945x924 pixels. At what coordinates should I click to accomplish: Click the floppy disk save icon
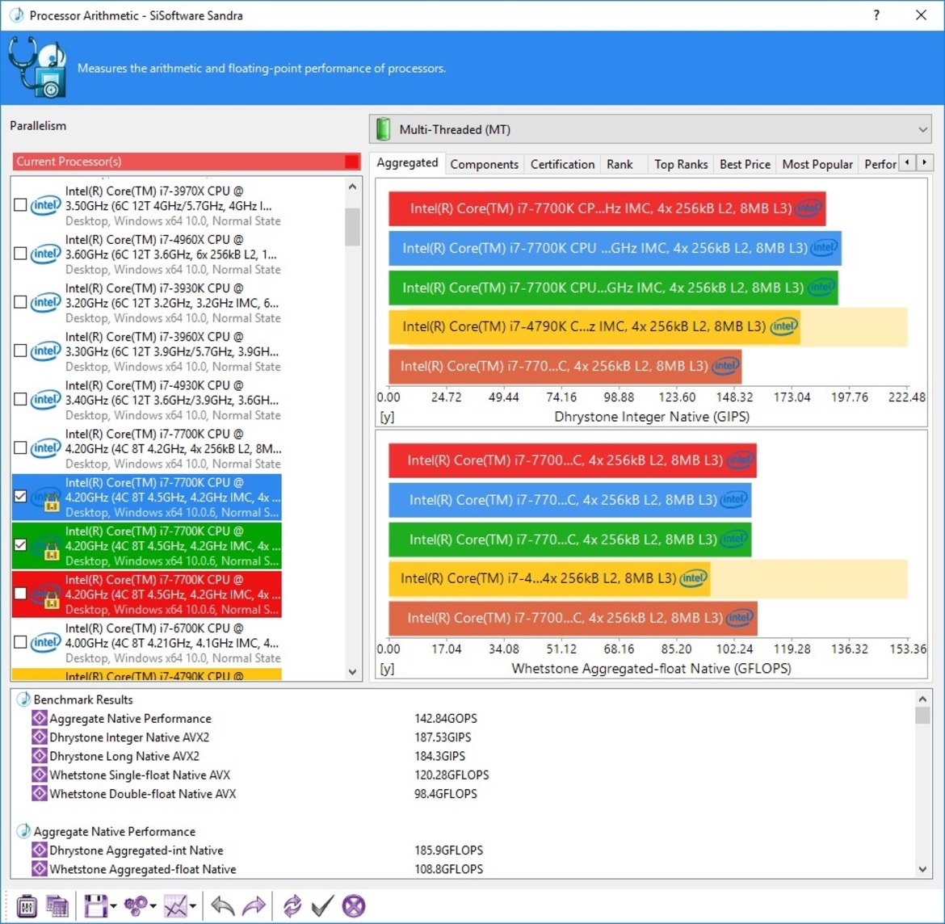click(x=95, y=906)
